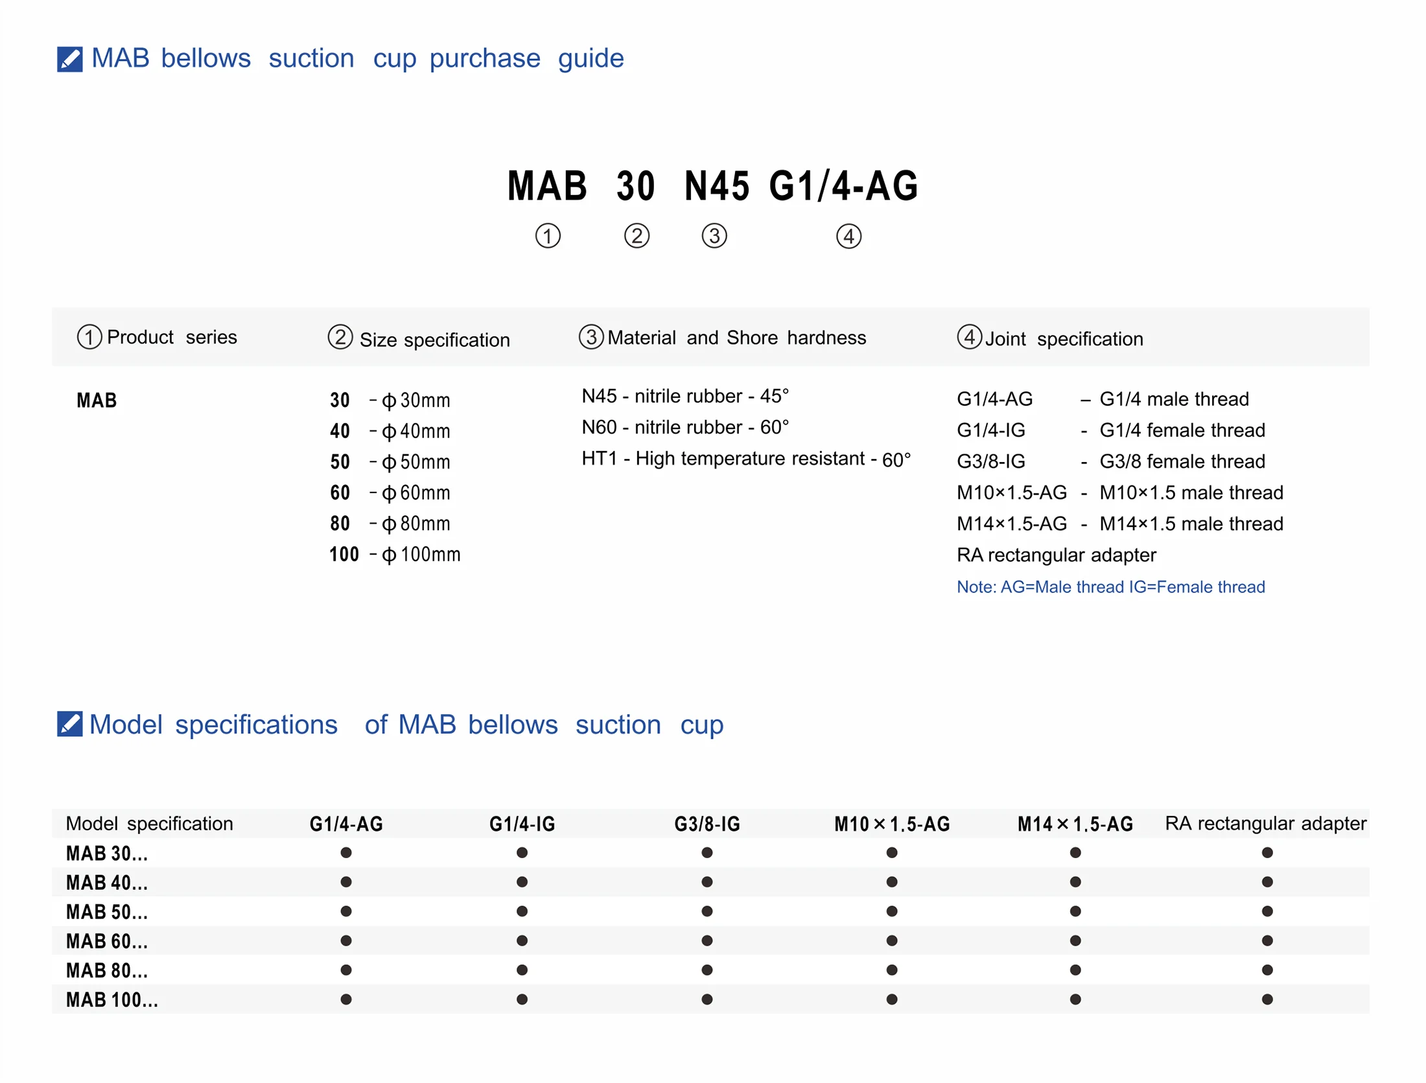The width and height of the screenshot is (1426, 1083).
Task: Click the MAB 30 dot under G1/4-AG
Action: 346,852
